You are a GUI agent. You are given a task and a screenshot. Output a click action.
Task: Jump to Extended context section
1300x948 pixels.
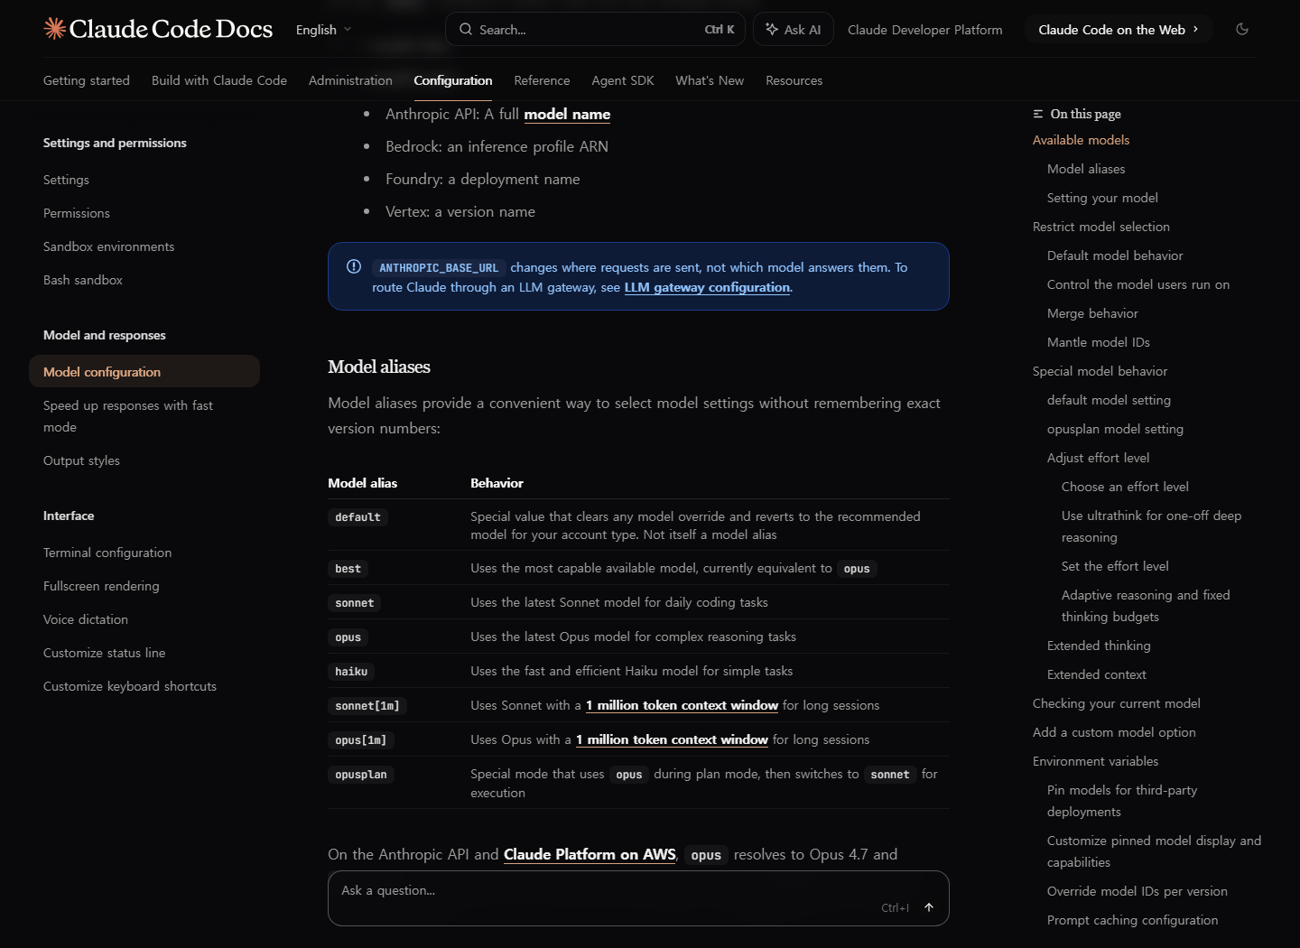(1097, 674)
